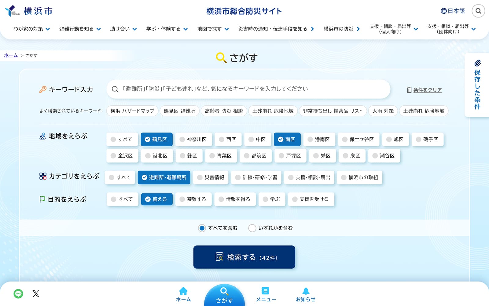This screenshot has width=489, height=306.
Task: Share via the X icon
Action: tap(36, 294)
